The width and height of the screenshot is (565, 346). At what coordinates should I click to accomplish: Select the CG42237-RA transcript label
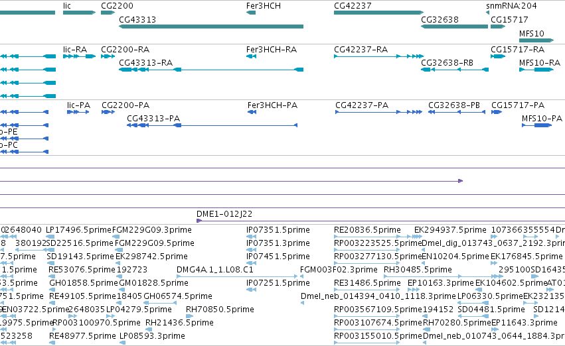tap(361, 49)
